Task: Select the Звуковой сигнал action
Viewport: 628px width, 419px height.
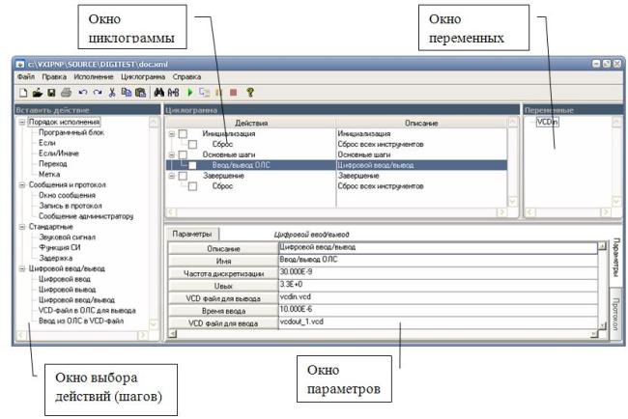Action: (x=67, y=237)
